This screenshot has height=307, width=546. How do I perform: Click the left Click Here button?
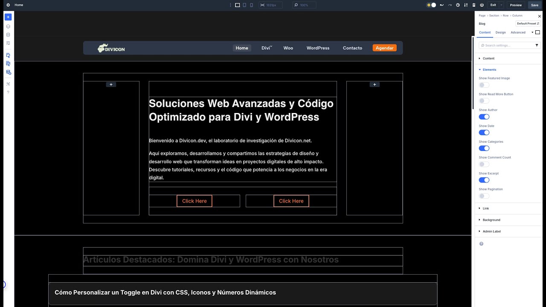[195, 201]
